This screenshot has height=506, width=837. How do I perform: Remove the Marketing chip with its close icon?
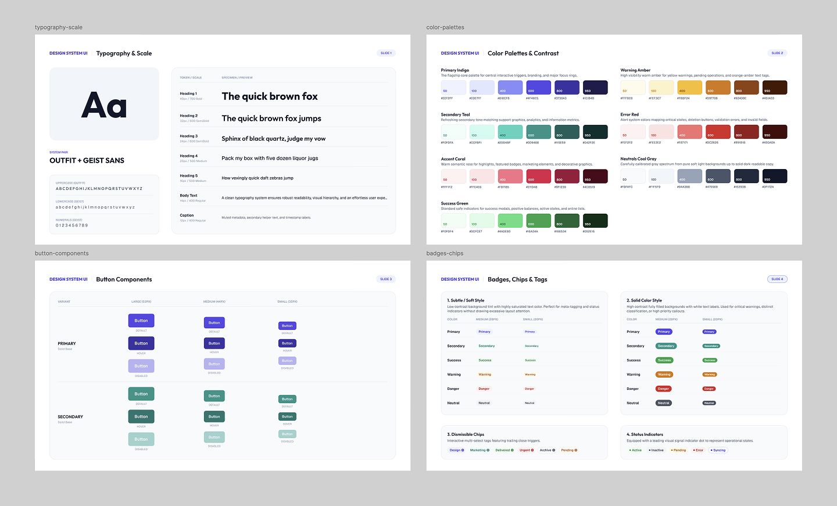tap(488, 450)
